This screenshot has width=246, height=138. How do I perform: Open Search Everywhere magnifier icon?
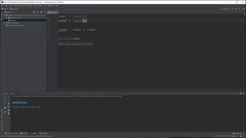pos(244,9)
